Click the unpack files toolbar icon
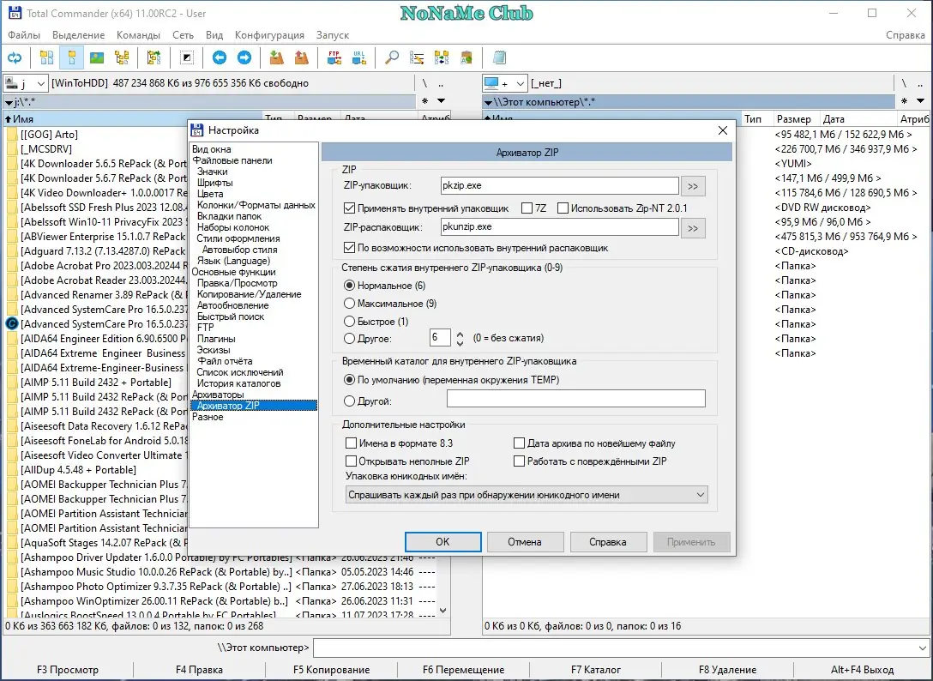This screenshot has height=681, width=933. [302, 57]
